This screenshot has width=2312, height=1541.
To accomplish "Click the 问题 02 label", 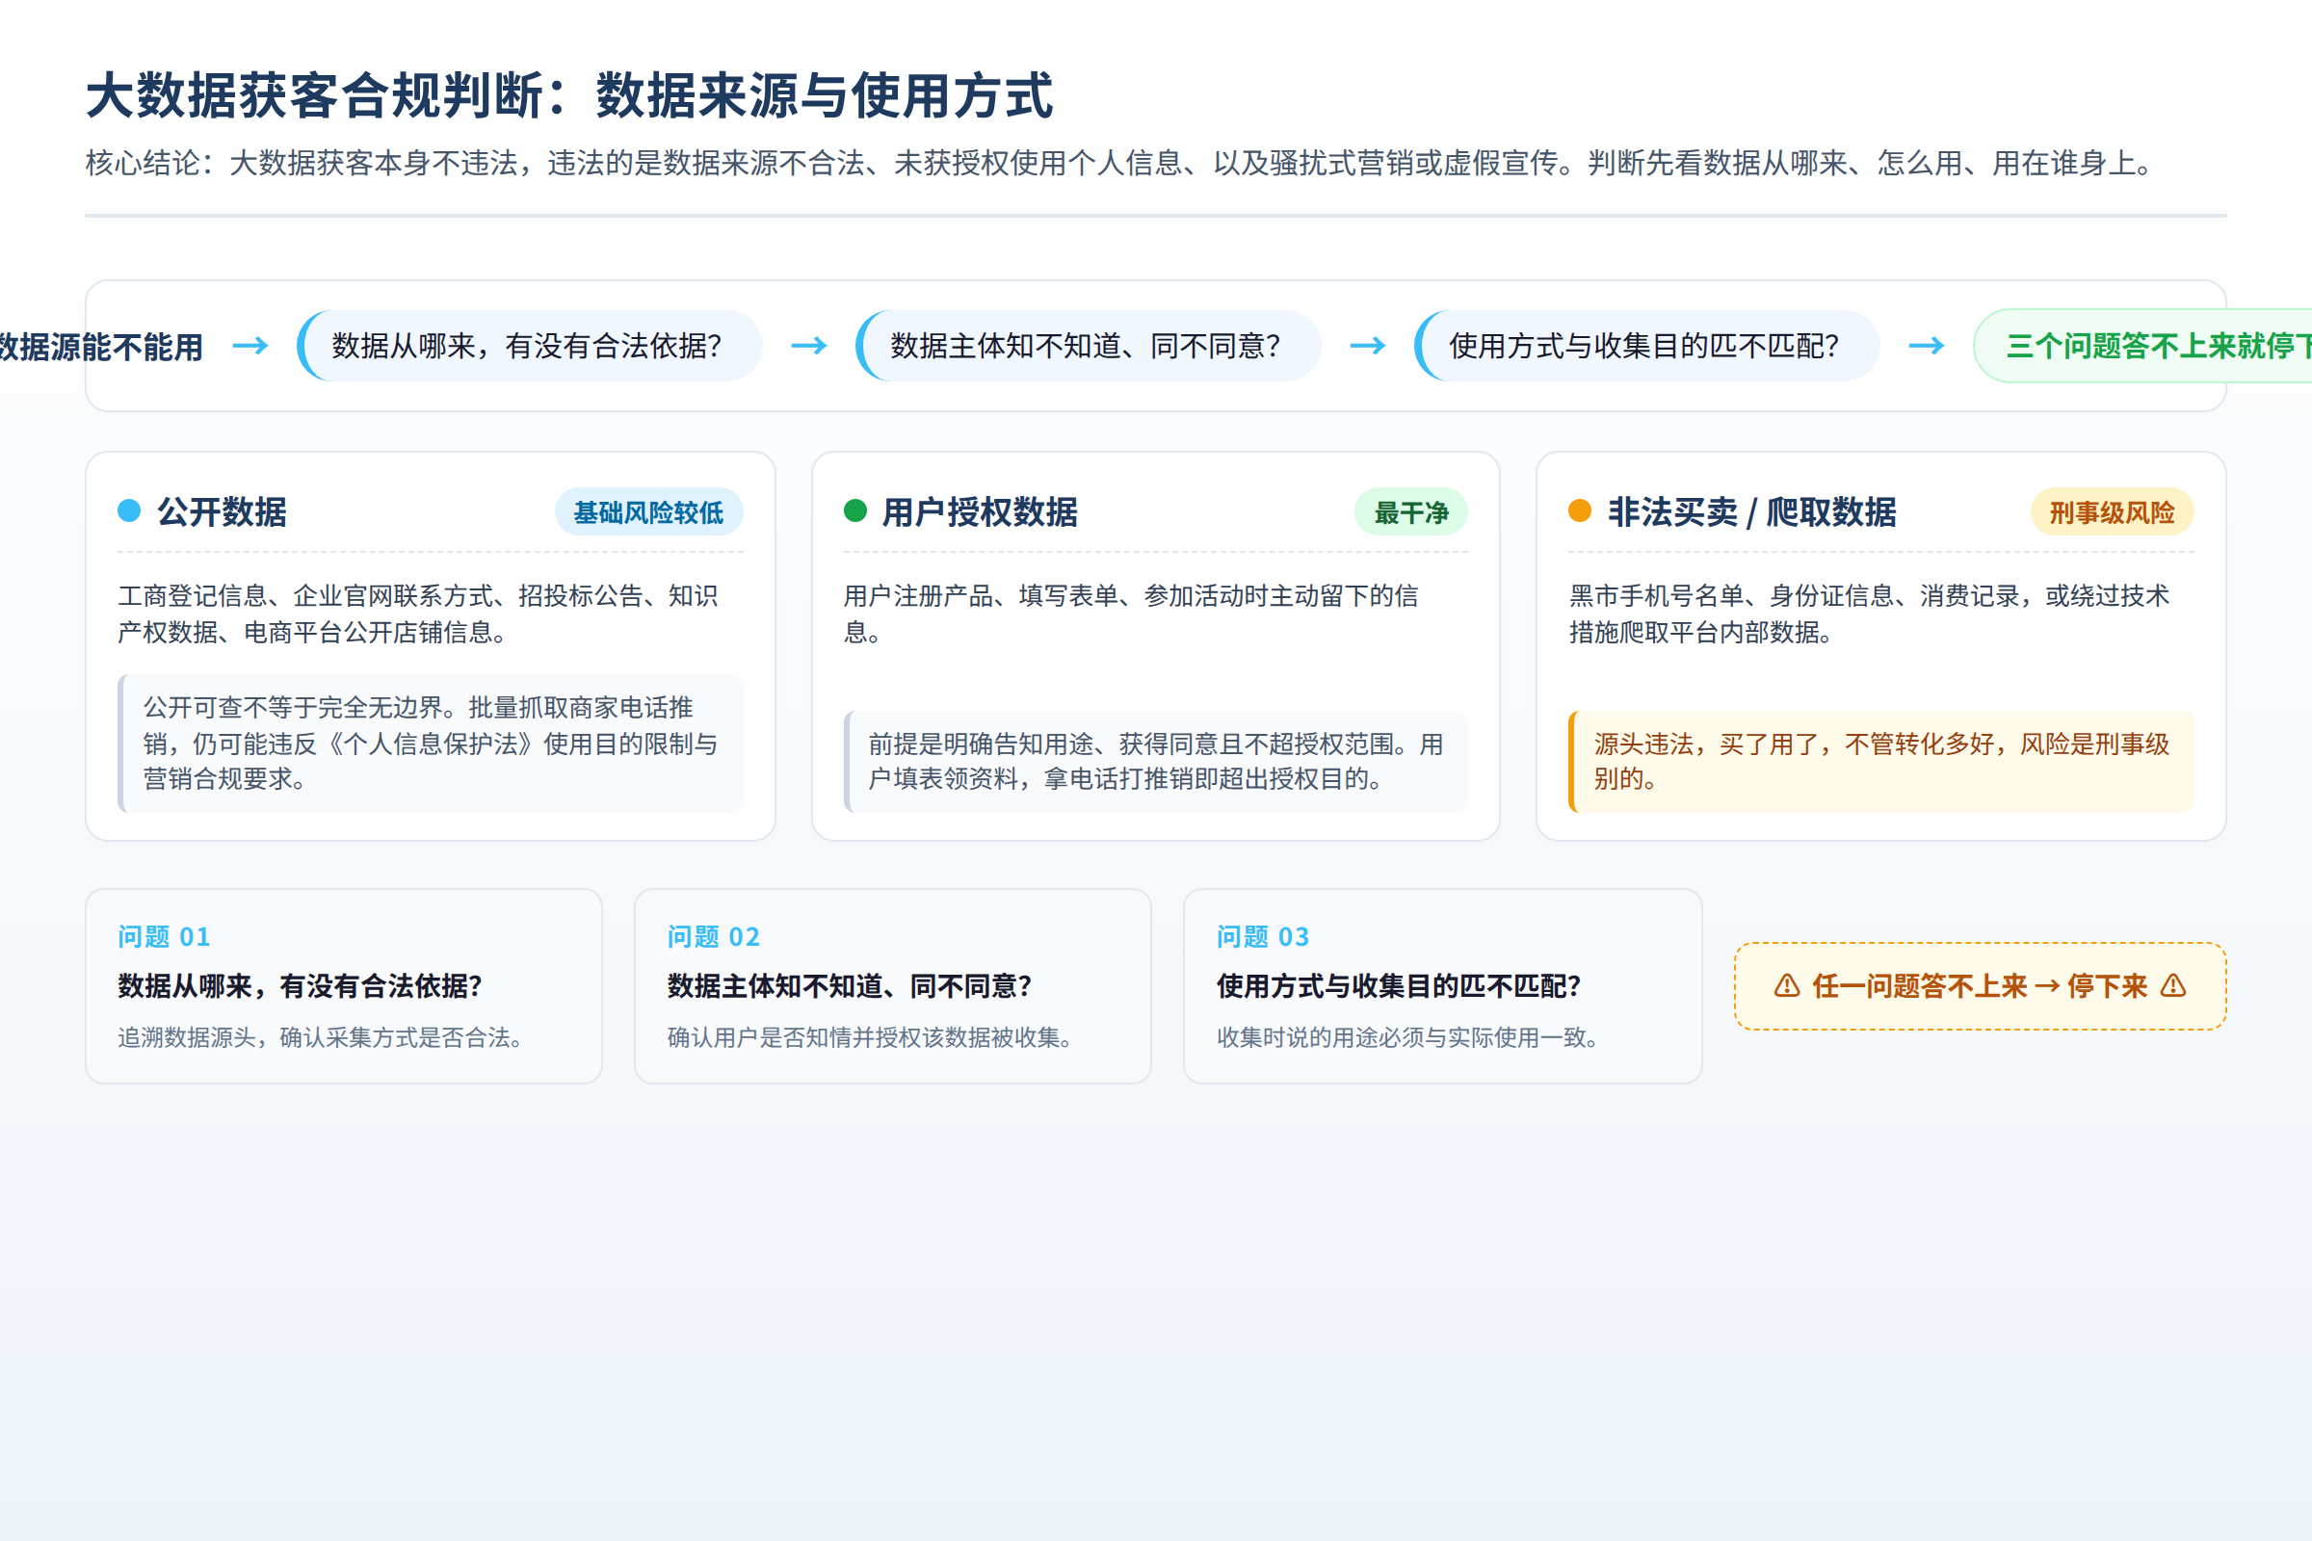I will tap(714, 936).
